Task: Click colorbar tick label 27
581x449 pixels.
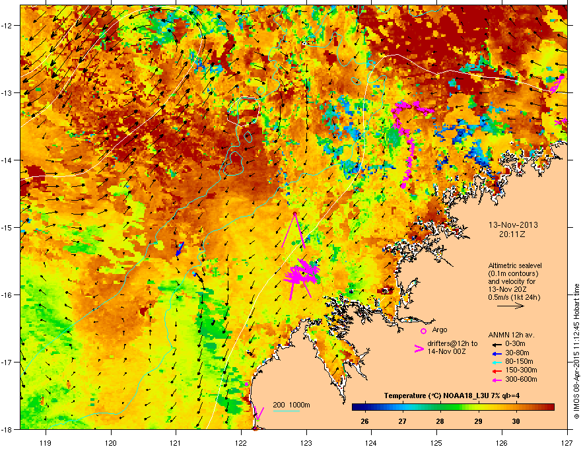Action: coord(402,421)
